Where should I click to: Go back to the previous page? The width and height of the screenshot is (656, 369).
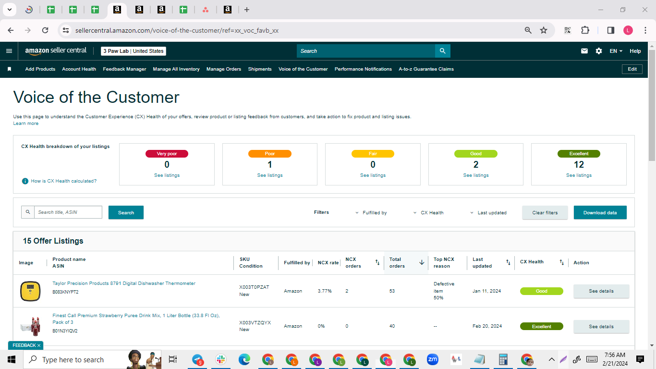point(11,30)
